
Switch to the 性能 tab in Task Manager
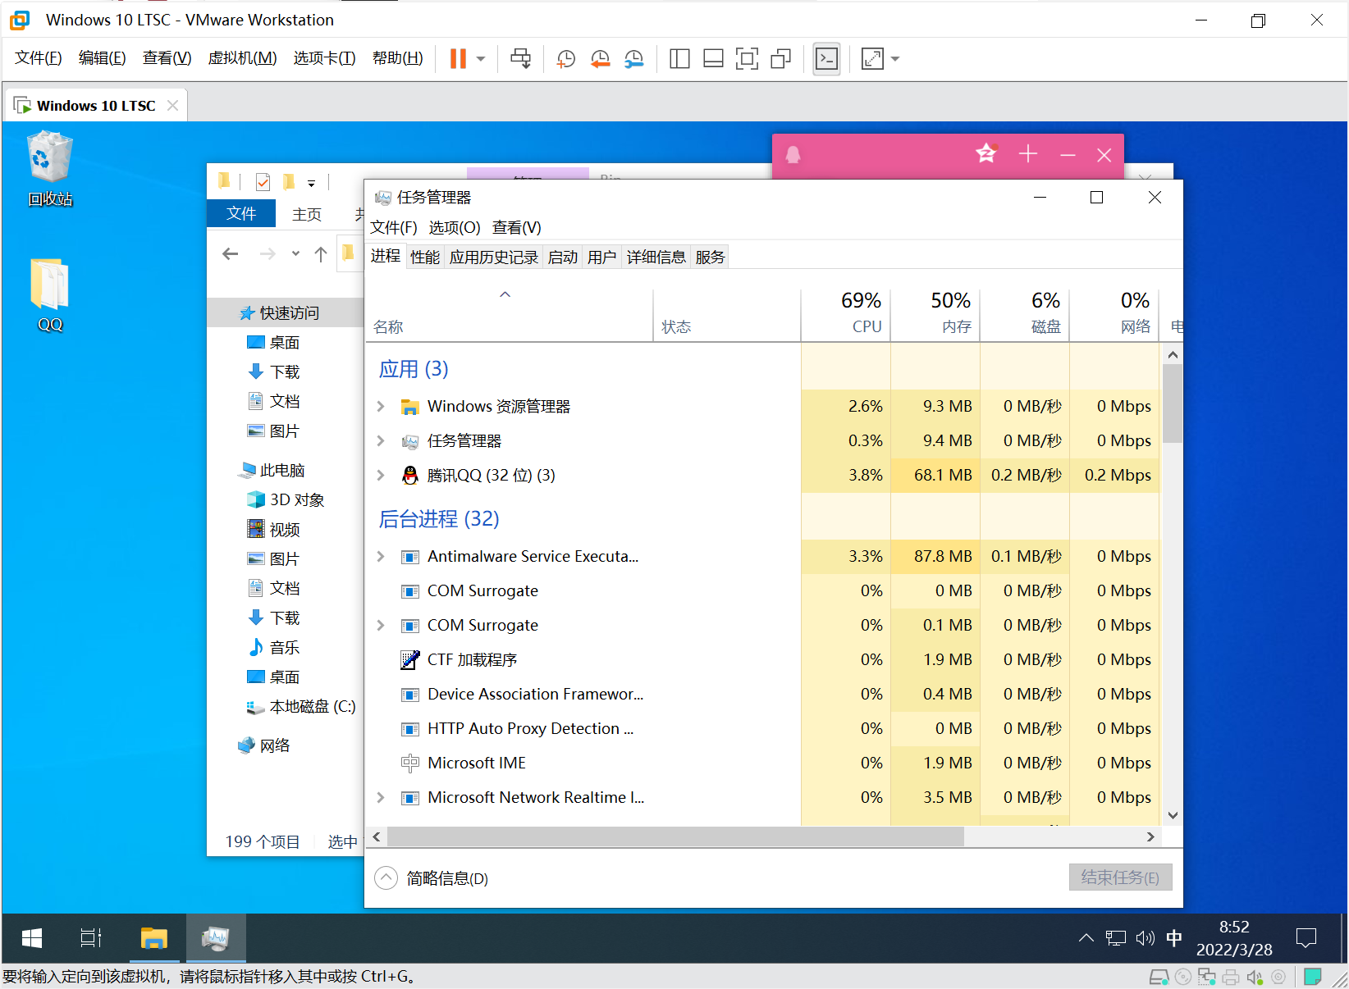pos(424,257)
